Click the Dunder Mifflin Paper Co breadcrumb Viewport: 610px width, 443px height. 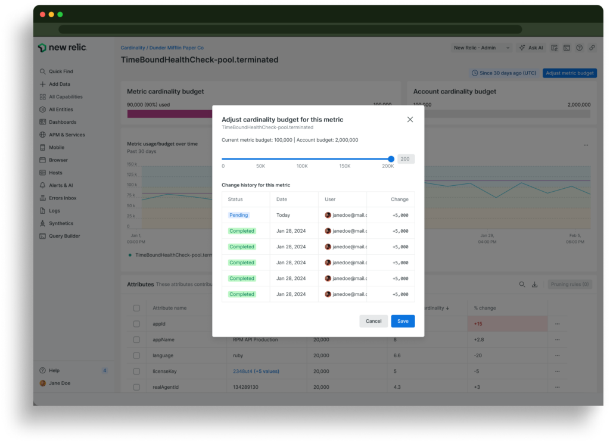(x=176, y=48)
